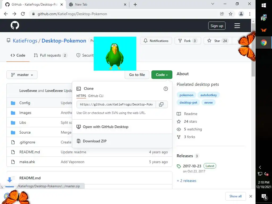Open the 2017-10-23 release
Screen dimensions: 272x204
coord(192,166)
